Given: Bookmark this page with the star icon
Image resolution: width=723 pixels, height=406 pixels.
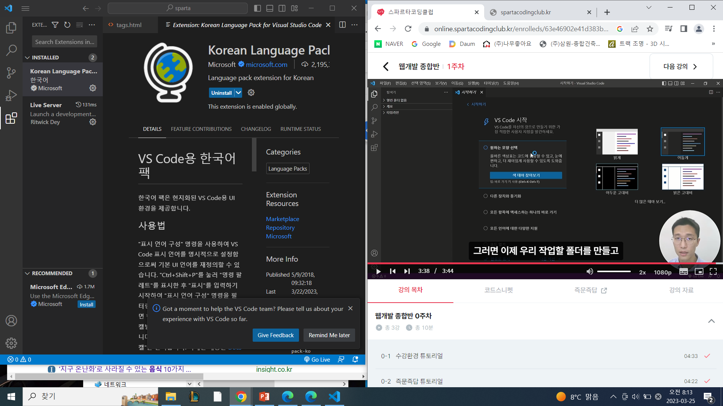Looking at the screenshot, I should [650, 29].
